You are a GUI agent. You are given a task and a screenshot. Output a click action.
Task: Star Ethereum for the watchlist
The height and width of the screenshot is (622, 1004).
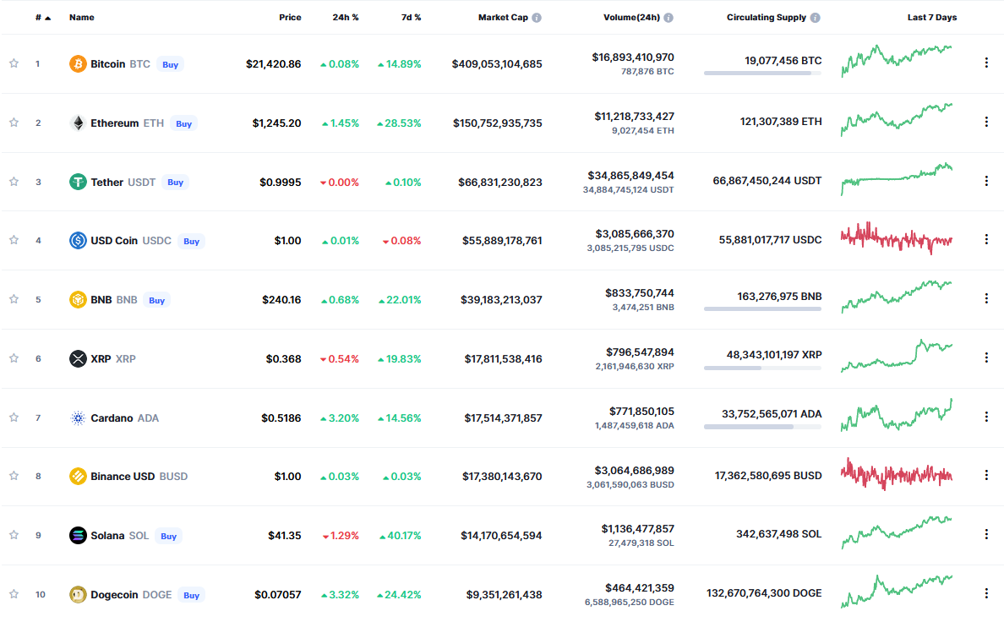click(x=14, y=123)
